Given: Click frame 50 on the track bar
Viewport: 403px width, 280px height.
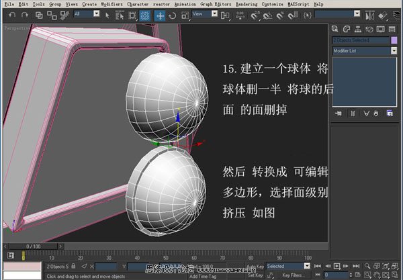Looking at the screenshot, I should point(166,257).
